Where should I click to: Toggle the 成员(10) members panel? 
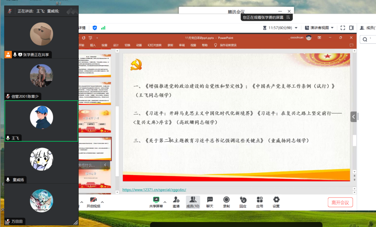193,202
